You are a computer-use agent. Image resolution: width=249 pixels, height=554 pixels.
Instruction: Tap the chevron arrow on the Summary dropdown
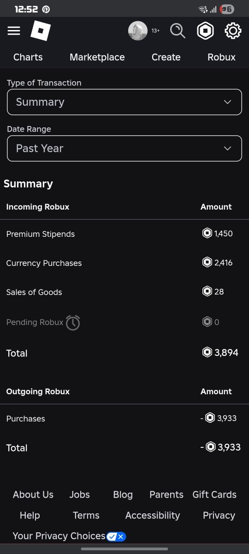227,102
